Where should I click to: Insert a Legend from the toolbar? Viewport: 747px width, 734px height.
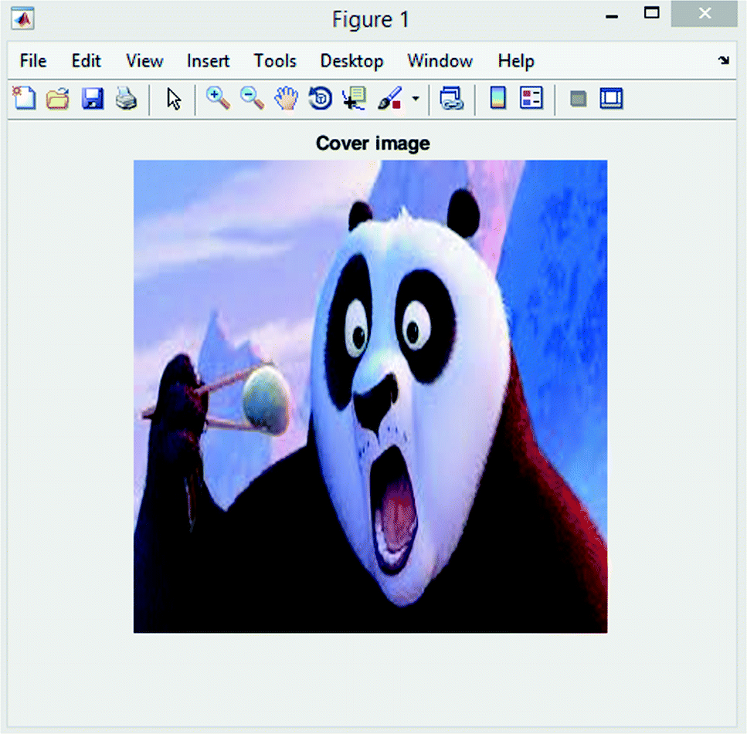[x=531, y=99]
